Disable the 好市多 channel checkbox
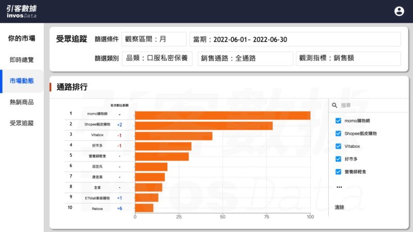413x232 pixels. click(x=339, y=159)
